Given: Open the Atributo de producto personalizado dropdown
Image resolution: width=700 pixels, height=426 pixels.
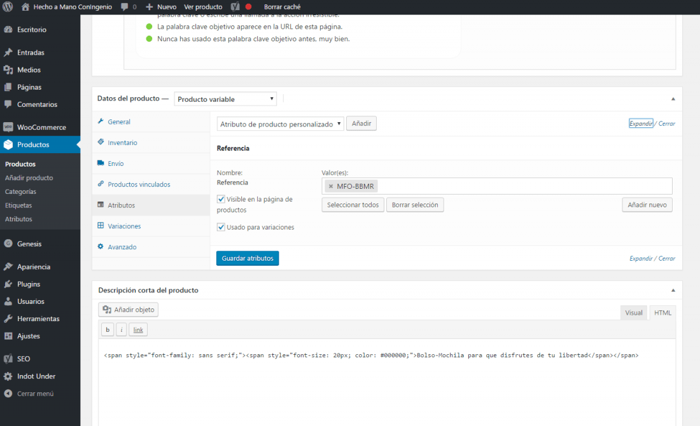Looking at the screenshot, I should coord(281,124).
